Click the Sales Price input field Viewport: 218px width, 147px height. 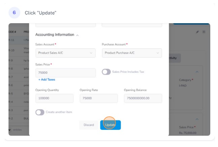[65, 73]
